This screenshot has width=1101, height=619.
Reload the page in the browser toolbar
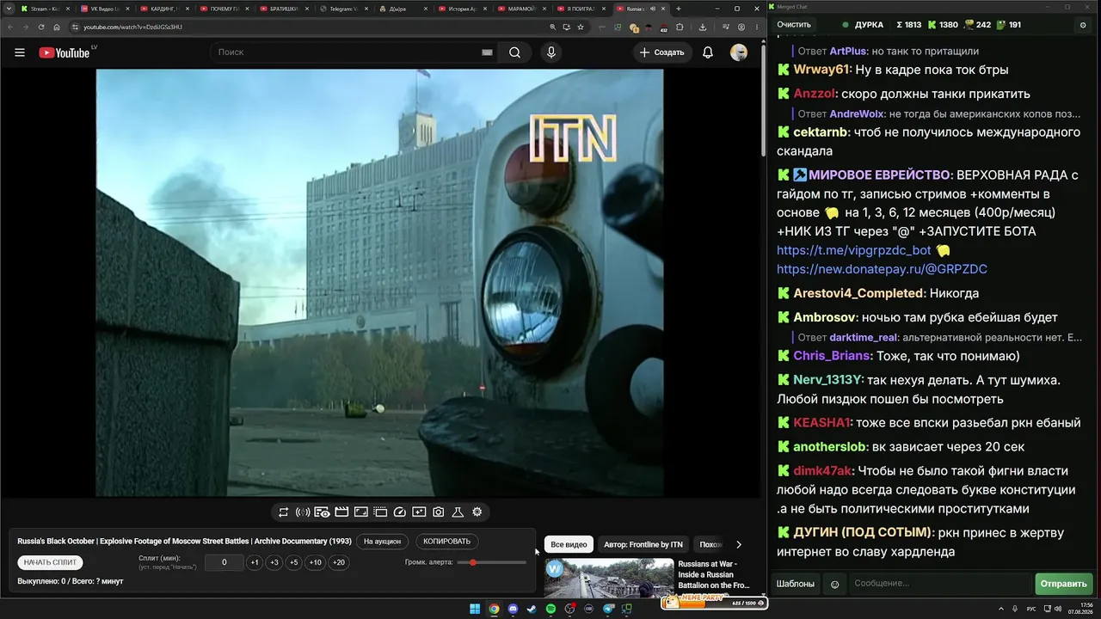(41, 27)
